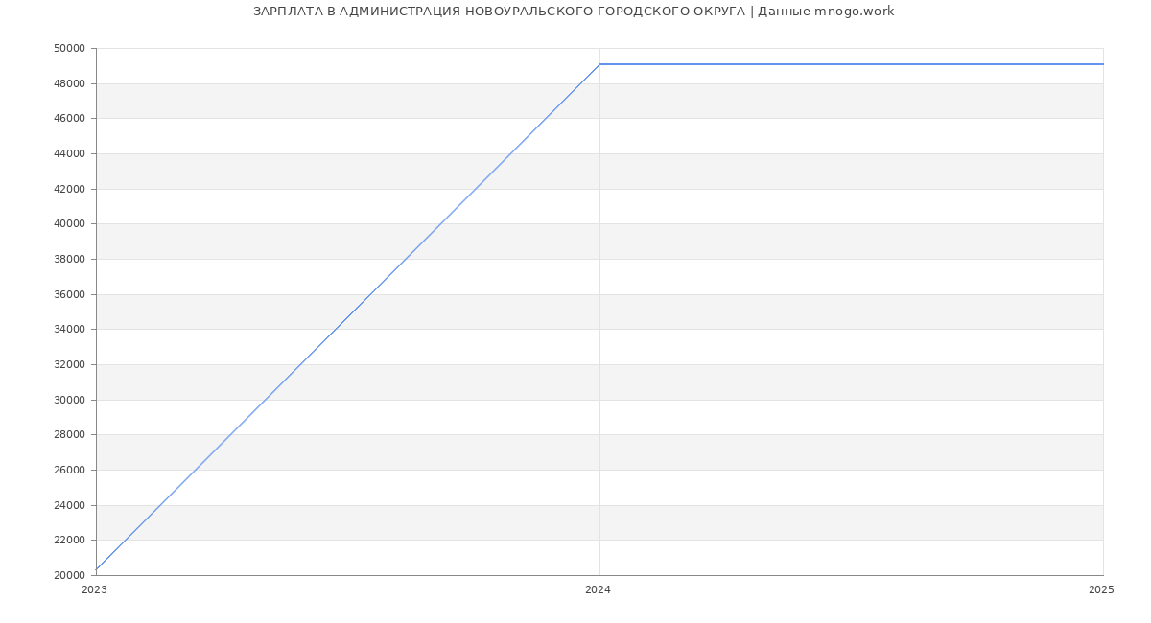Click the 2023 x-axis label
1151x623 pixels.
pyautogui.click(x=94, y=589)
